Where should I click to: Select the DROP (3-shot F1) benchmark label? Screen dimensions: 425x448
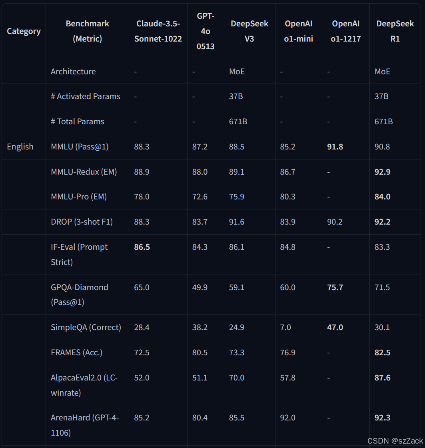pyautogui.click(x=82, y=222)
